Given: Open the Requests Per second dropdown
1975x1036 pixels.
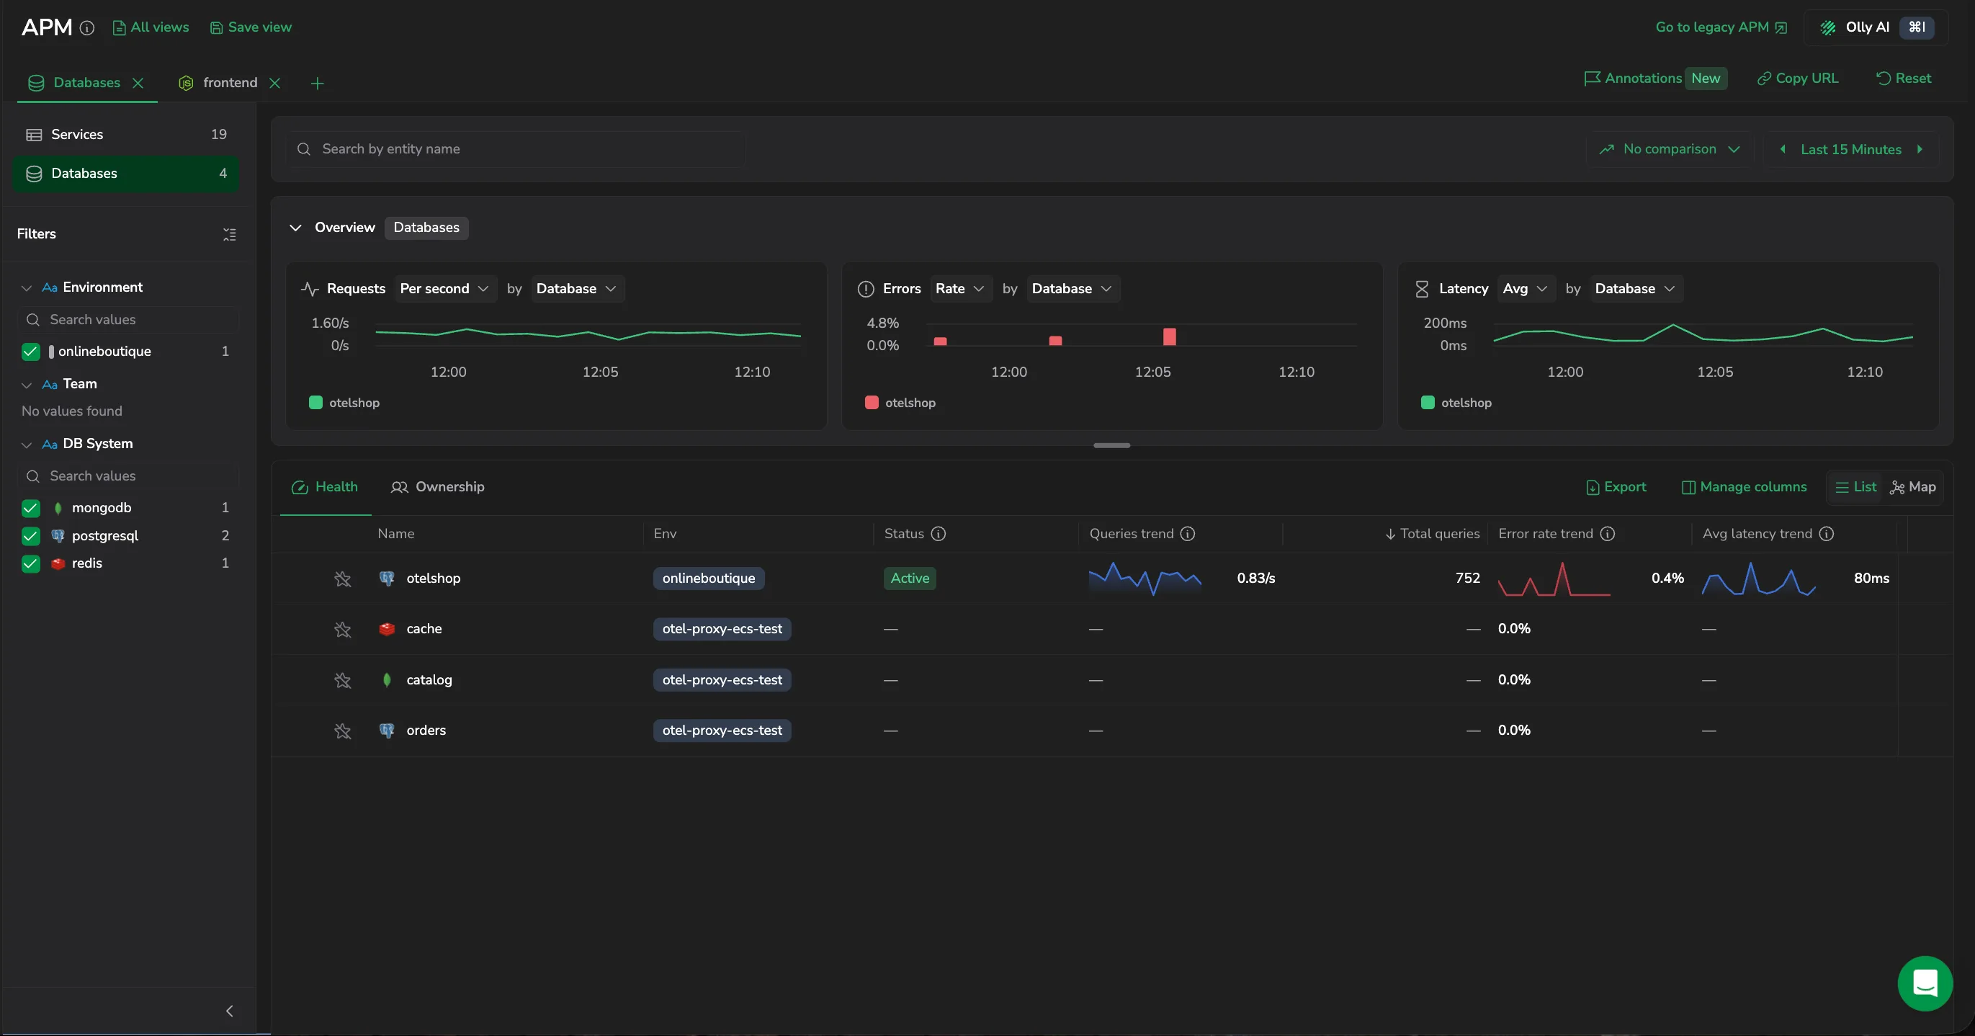Looking at the screenshot, I should click(444, 289).
